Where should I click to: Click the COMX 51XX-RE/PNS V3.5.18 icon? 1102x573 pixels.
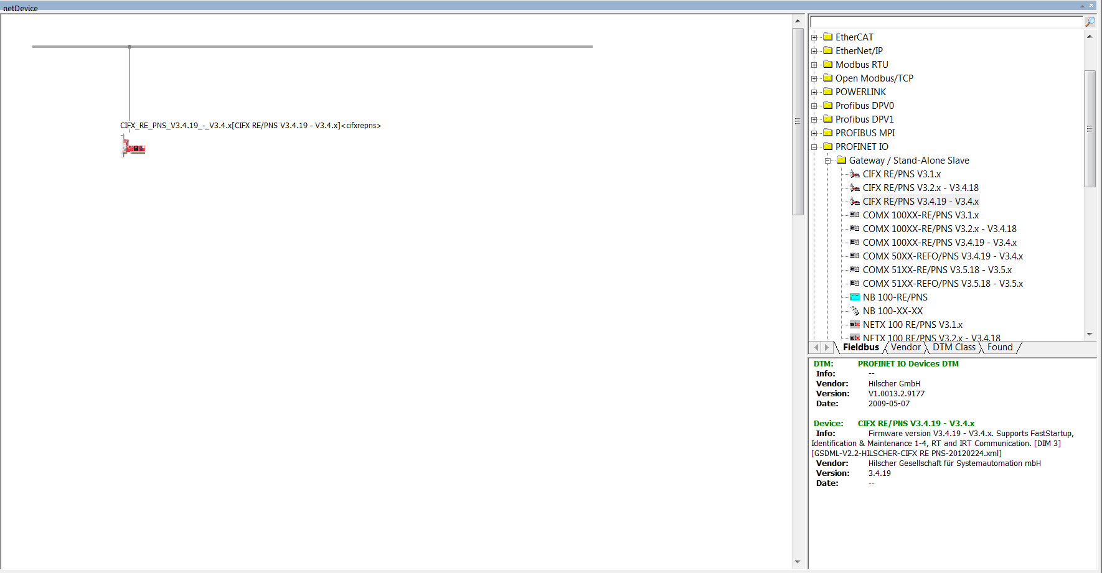point(855,269)
